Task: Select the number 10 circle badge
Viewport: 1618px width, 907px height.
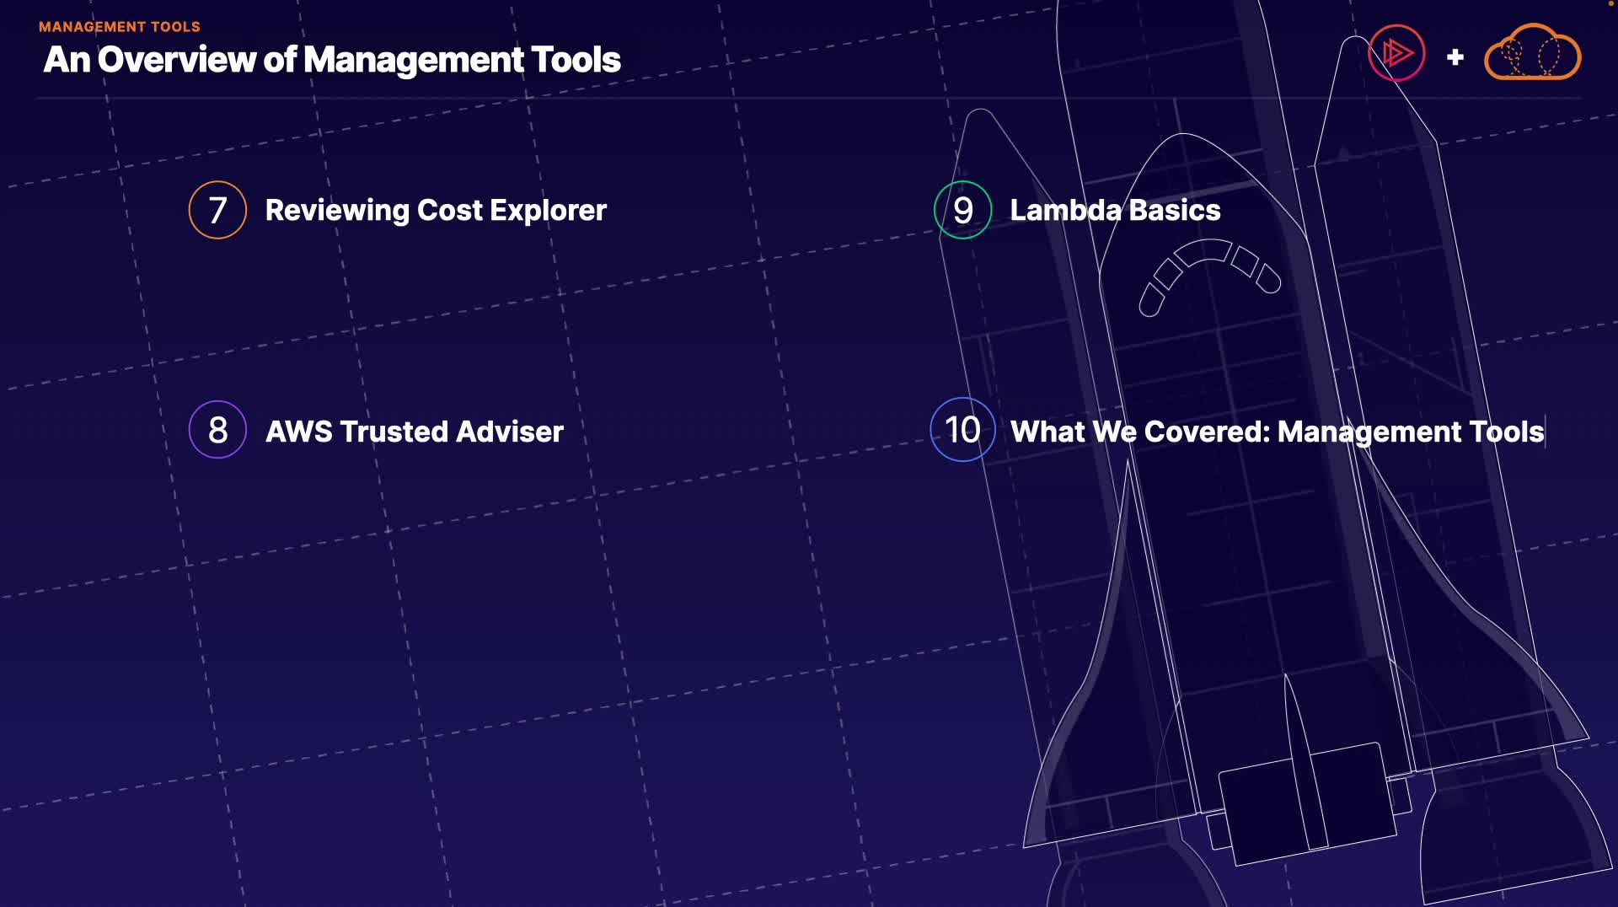Action: [963, 430]
